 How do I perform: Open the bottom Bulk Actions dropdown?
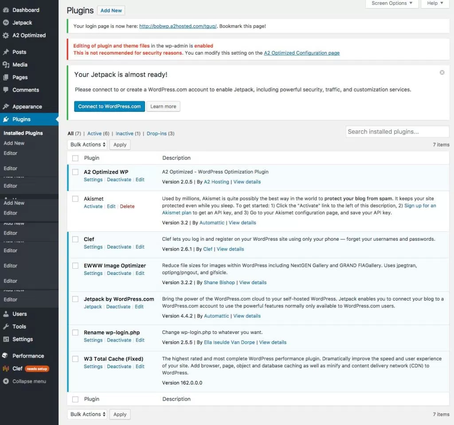[x=87, y=414]
